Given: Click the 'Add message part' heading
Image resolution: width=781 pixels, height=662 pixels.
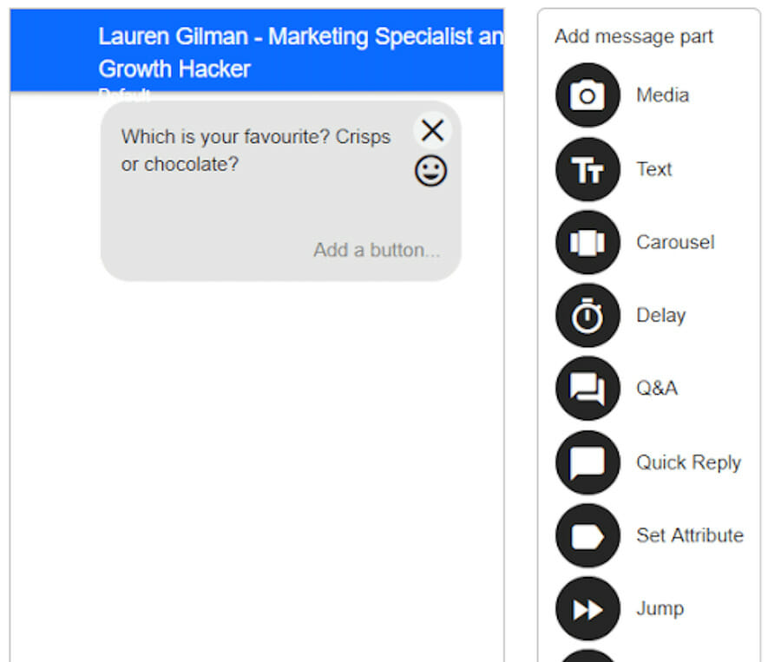Looking at the screenshot, I should [x=633, y=36].
